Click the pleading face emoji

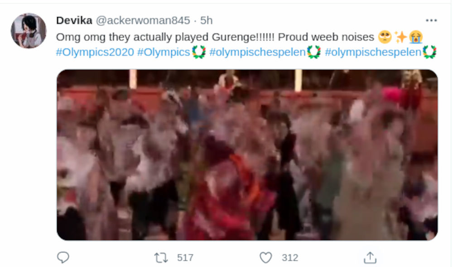point(385,37)
